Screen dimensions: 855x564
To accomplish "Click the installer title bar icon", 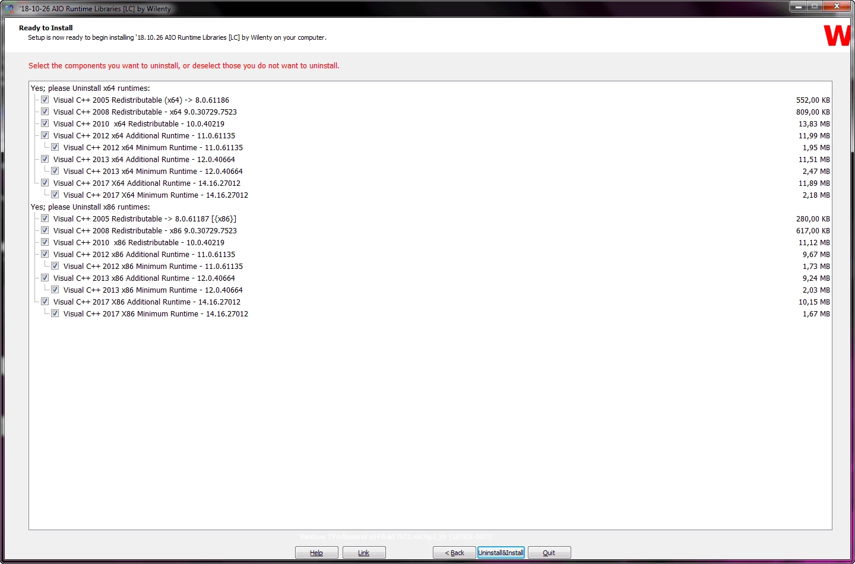I will pos(9,9).
